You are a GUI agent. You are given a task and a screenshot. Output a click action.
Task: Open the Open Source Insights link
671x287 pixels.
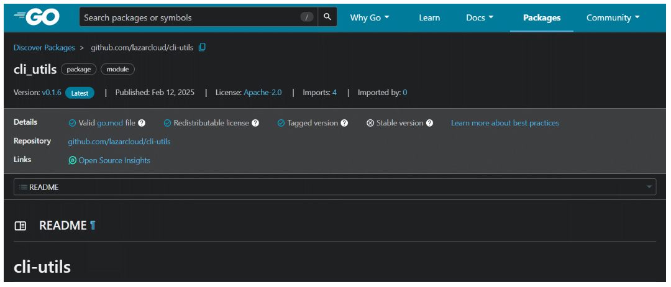[x=114, y=160]
